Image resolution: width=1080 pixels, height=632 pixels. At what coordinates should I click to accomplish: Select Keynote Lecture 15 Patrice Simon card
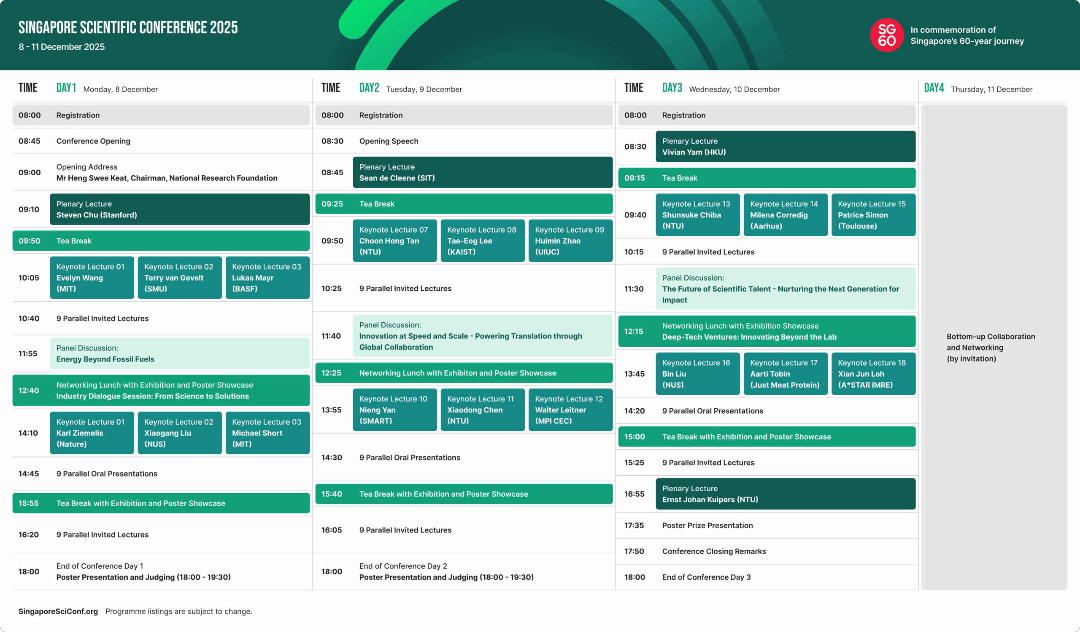click(x=873, y=215)
